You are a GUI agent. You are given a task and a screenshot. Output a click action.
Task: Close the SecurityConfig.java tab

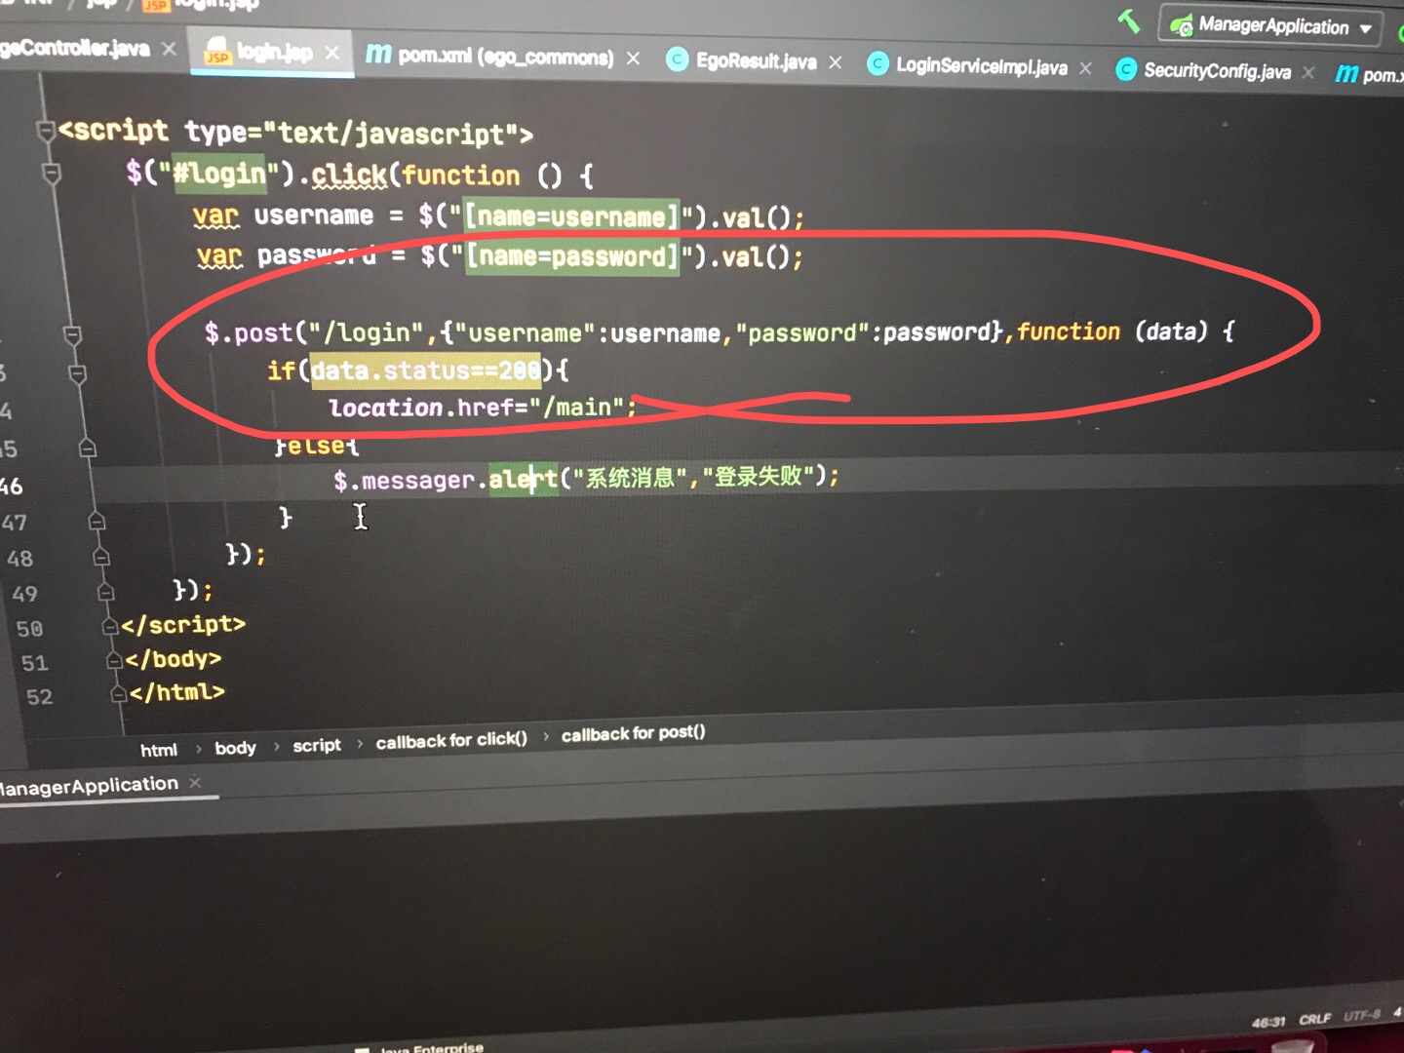tap(1308, 72)
